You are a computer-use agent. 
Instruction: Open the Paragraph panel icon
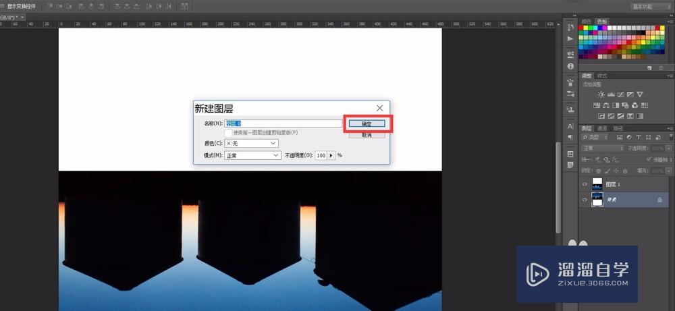click(571, 137)
